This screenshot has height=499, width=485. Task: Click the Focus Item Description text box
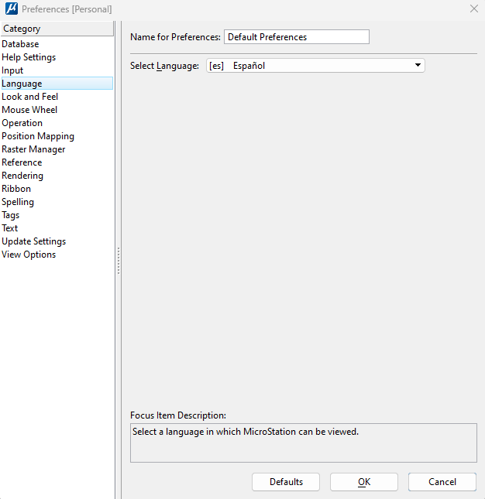(x=304, y=443)
